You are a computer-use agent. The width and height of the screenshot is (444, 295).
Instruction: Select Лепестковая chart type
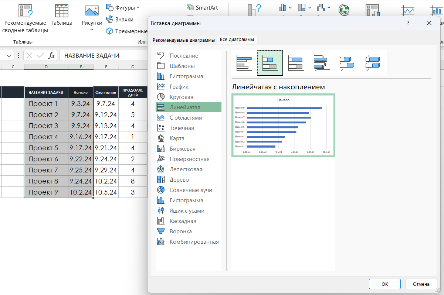[189, 169]
